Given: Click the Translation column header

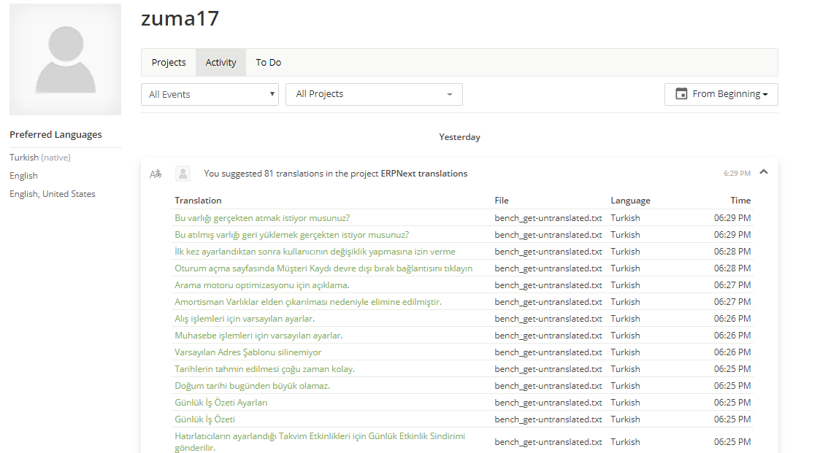Looking at the screenshot, I should click(198, 201).
